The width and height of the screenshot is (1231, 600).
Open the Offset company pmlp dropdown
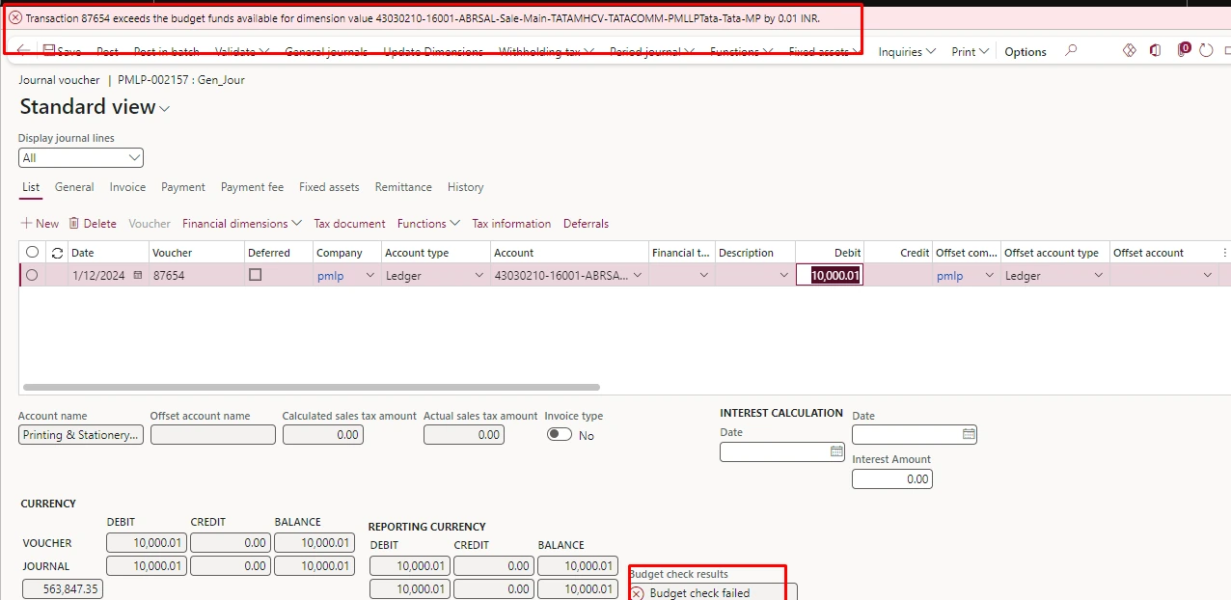click(988, 276)
